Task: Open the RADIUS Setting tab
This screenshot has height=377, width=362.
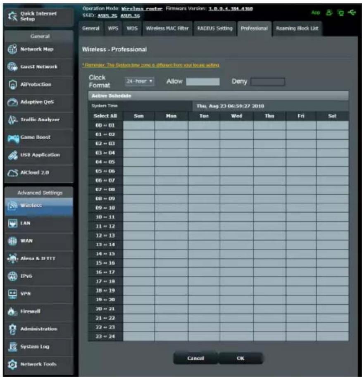Action: [x=215, y=29]
